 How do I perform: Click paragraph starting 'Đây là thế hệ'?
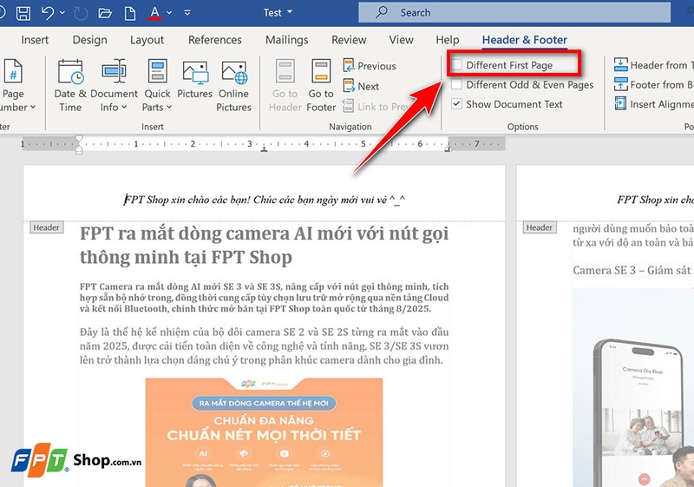click(x=265, y=346)
